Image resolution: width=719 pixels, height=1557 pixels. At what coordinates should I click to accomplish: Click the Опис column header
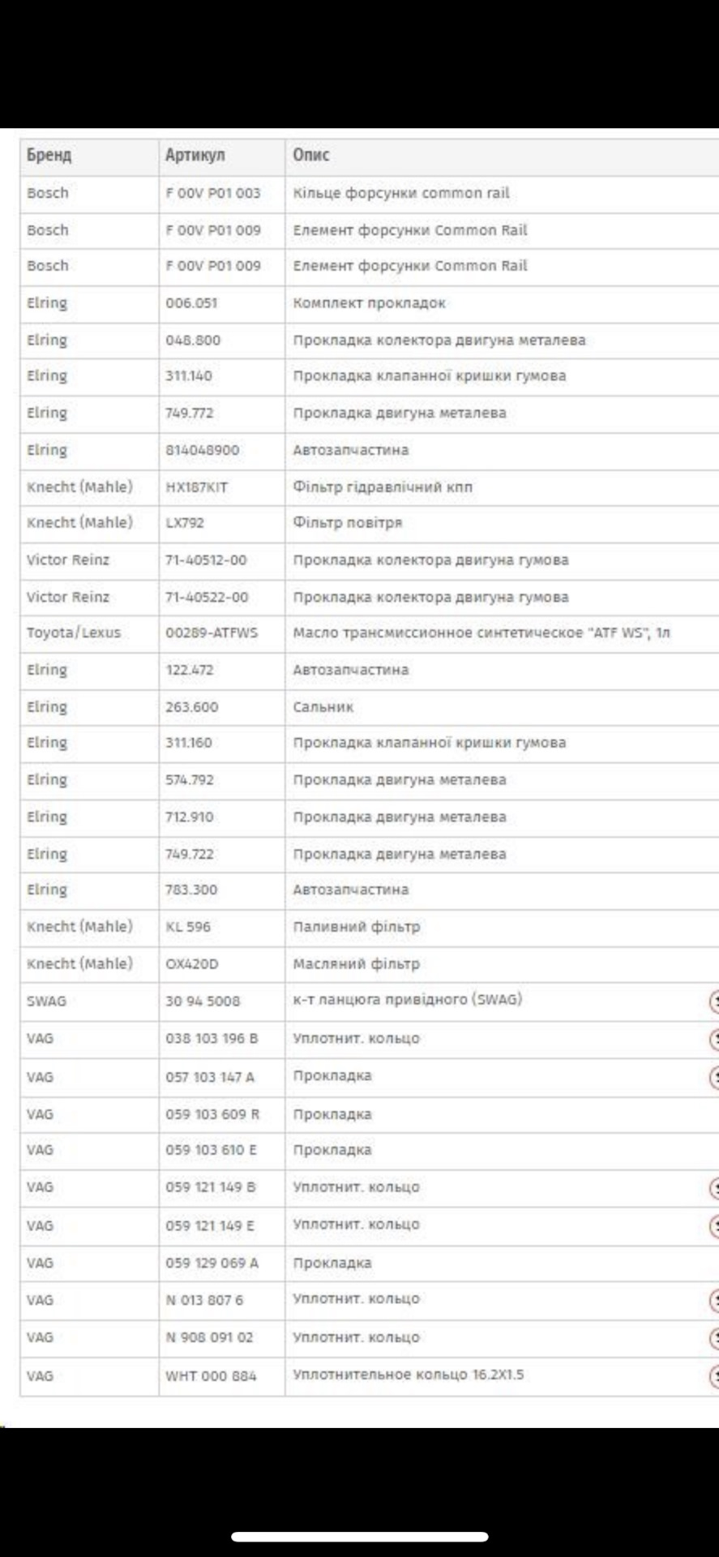click(311, 155)
